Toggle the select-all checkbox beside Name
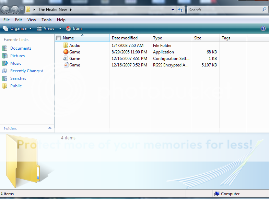 pyautogui.click(x=58, y=38)
